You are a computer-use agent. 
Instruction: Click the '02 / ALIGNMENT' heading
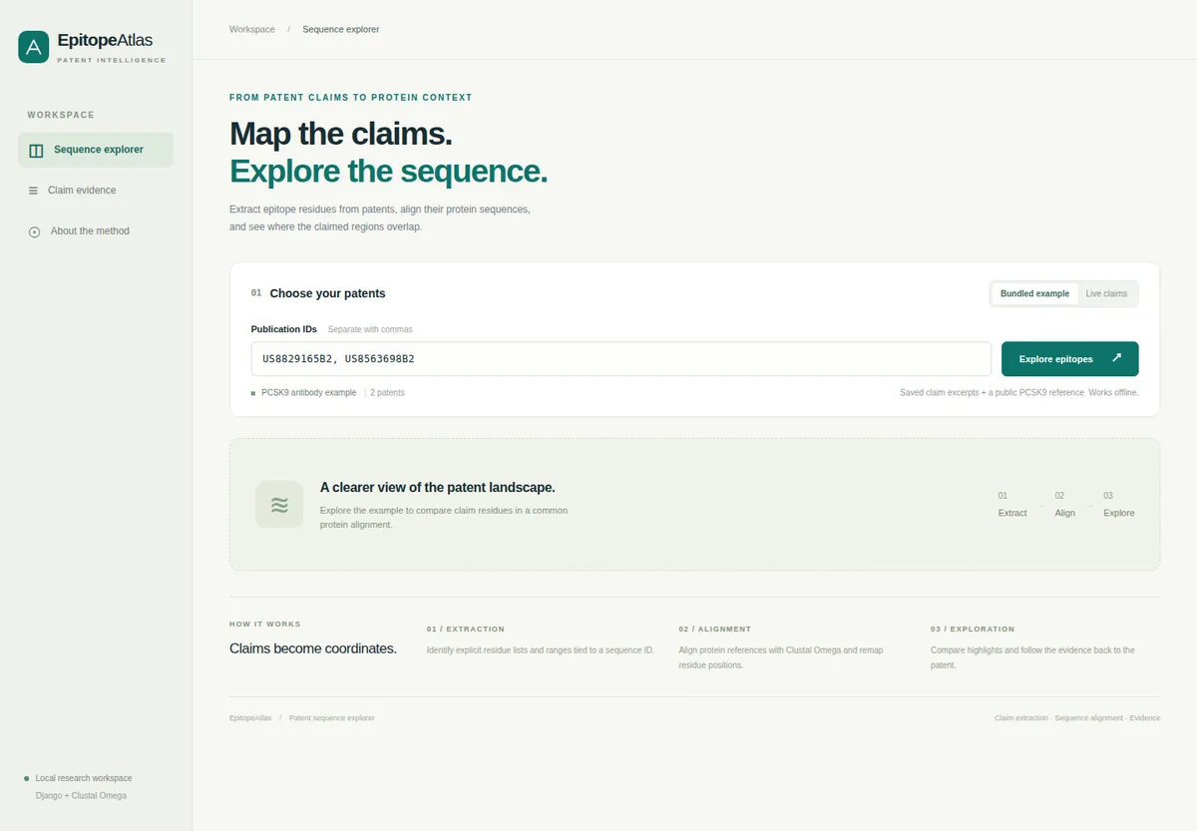(x=715, y=629)
